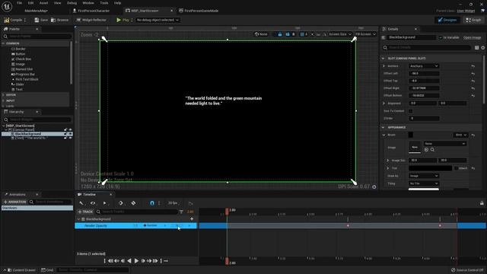This screenshot has width=487, height=274.
Task: Collapse the BlackBackground track
Action: coord(78,219)
